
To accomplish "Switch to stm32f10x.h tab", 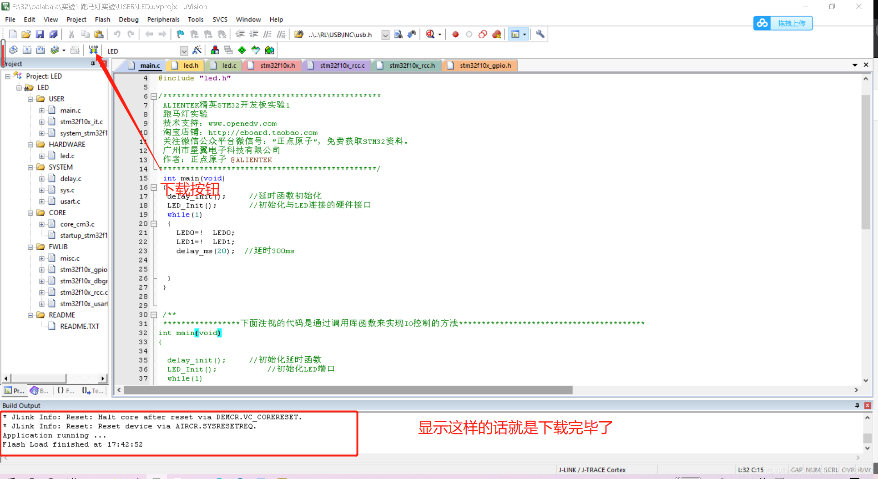I will [x=272, y=66].
